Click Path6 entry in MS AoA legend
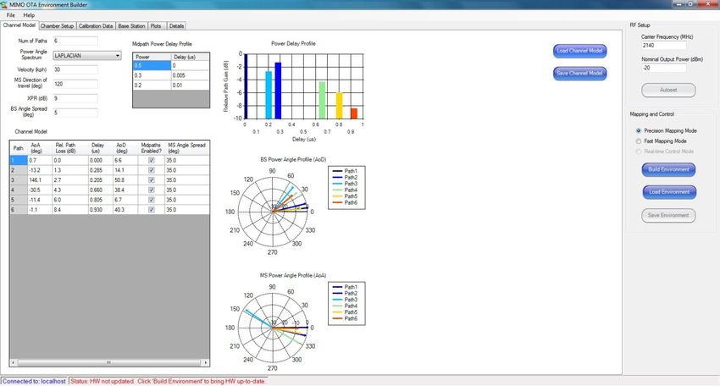The image size is (720, 386). point(345,318)
